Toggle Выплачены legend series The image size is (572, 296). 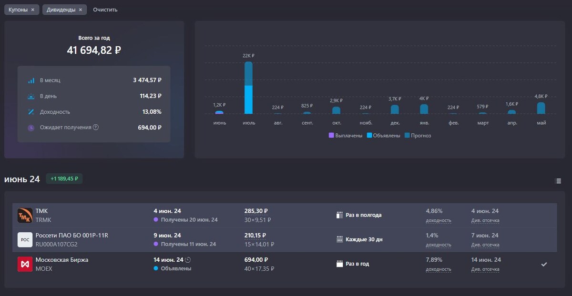[346, 136]
